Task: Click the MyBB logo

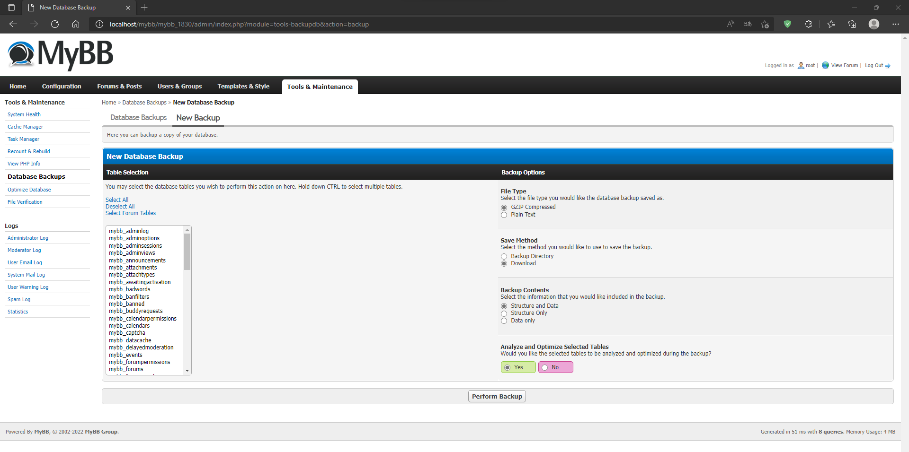Action: click(x=61, y=55)
